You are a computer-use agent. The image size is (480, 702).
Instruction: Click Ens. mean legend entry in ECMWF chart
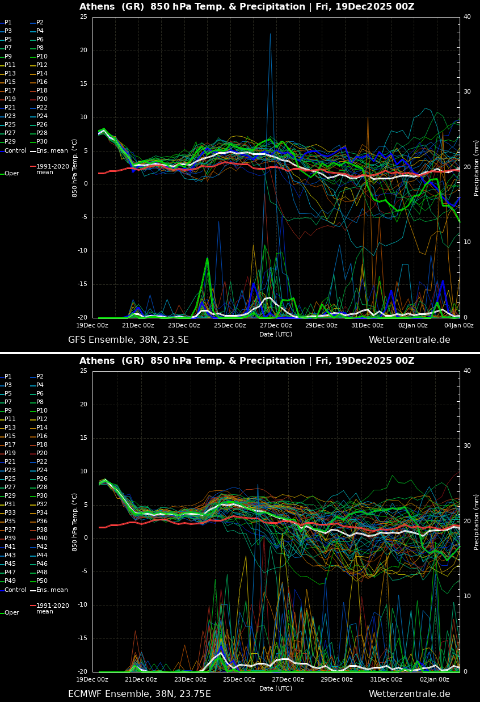coord(52,590)
